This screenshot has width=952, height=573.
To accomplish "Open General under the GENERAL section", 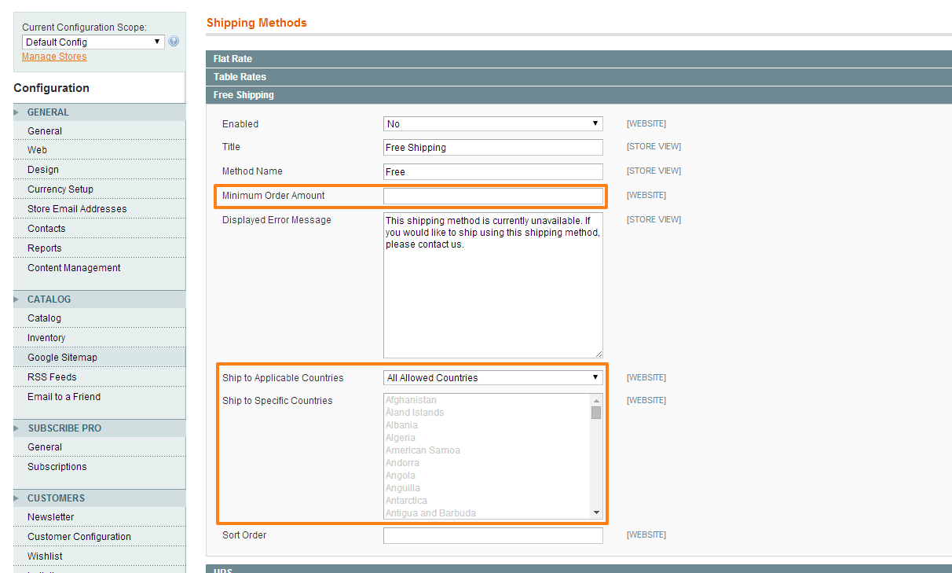I will click(x=45, y=131).
